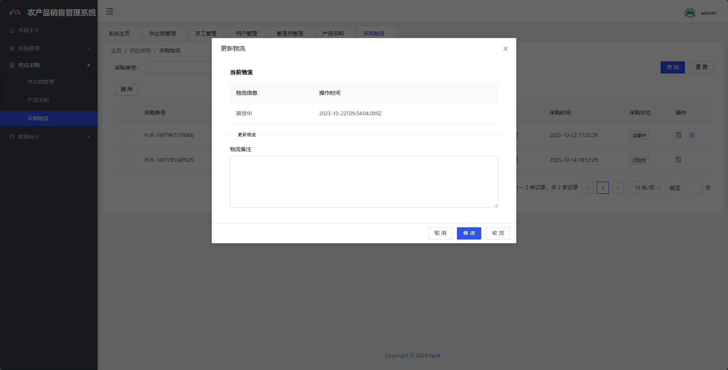Click the 装货中 logistics entry
Screen dimensions: 728x370
(244, 113)
